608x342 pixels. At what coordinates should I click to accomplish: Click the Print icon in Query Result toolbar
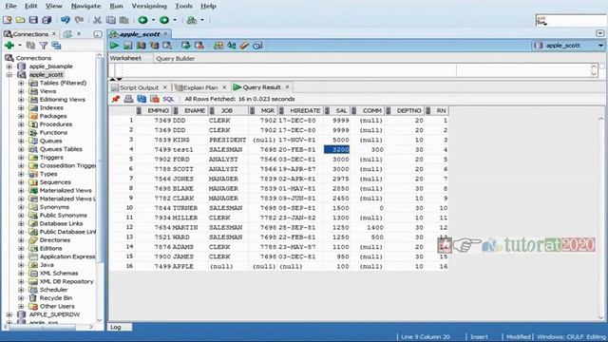tap(128, 99)
